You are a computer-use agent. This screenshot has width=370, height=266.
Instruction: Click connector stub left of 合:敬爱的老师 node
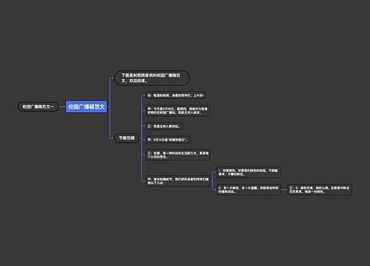144,95
